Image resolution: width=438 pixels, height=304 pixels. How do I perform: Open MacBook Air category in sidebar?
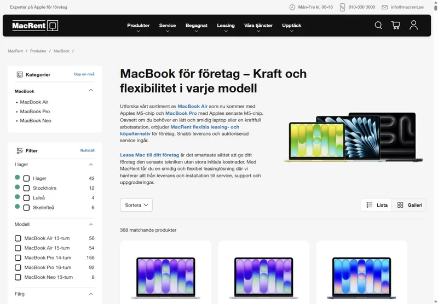(34, 102)
